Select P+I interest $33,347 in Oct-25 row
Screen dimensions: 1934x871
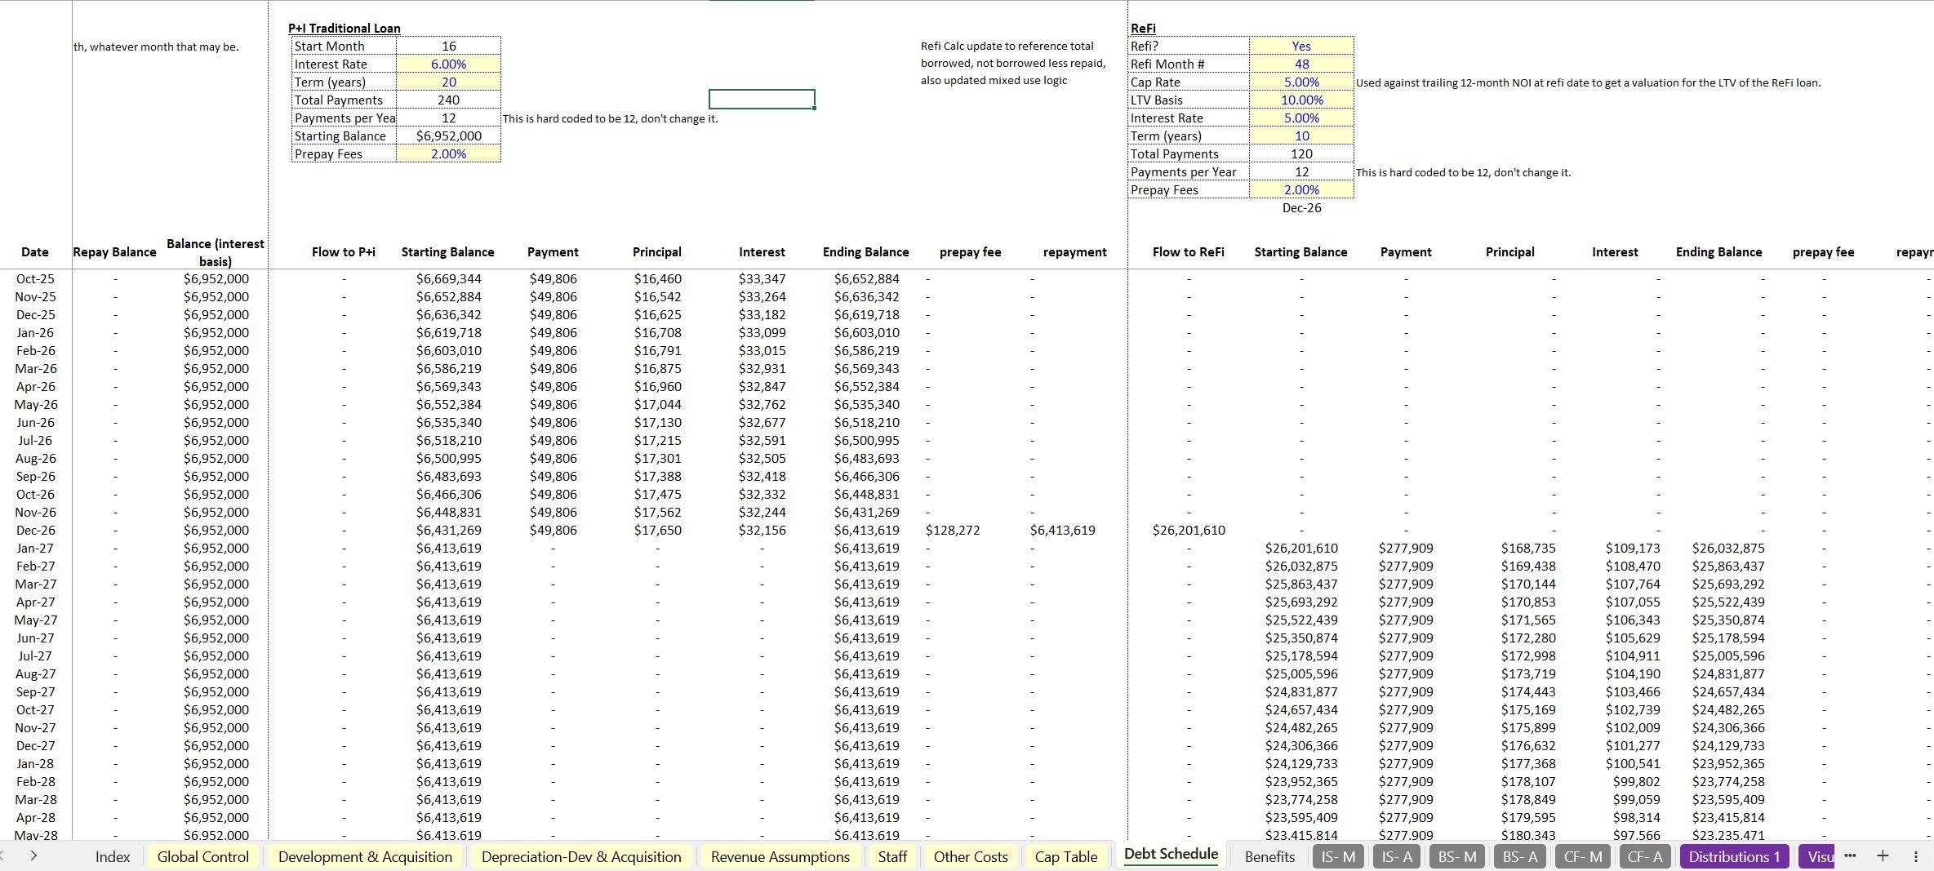tap(762, 278)
